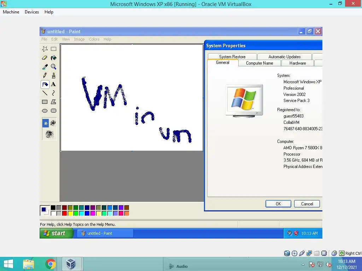Pick the Text tool in Paint
This screenshot has width=362, height=271.
[54, 84]
